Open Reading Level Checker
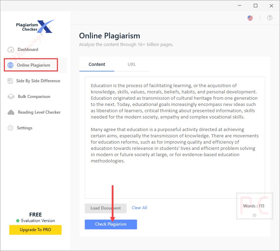The image size is (280, 251). [39, 112]
